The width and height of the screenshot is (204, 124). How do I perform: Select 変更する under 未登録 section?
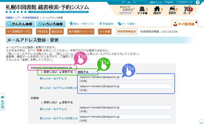pyautogui.click(x=60, y=103)
